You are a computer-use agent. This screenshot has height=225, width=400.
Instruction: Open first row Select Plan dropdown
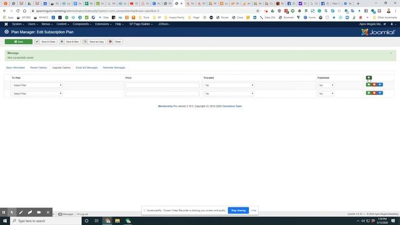click(x=37, y=85)
